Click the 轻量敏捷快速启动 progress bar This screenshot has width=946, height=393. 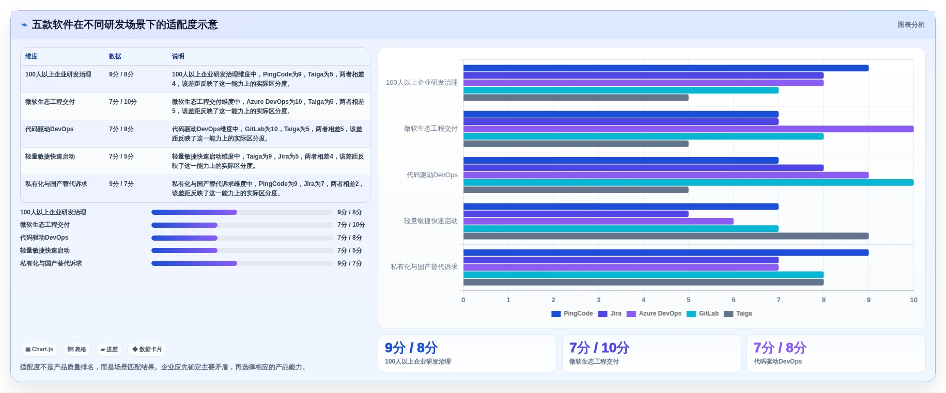(242, 250)
